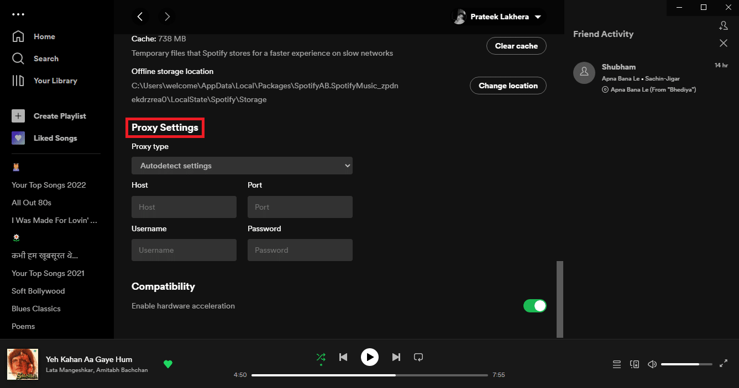Open the three-dots app menu
739x388 pixels.
click(x=18, y=14)
